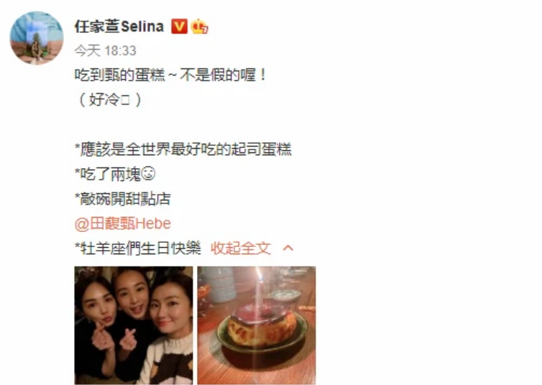
Task: Collapse post with the up chevron arrow
Action: [288, 248]
